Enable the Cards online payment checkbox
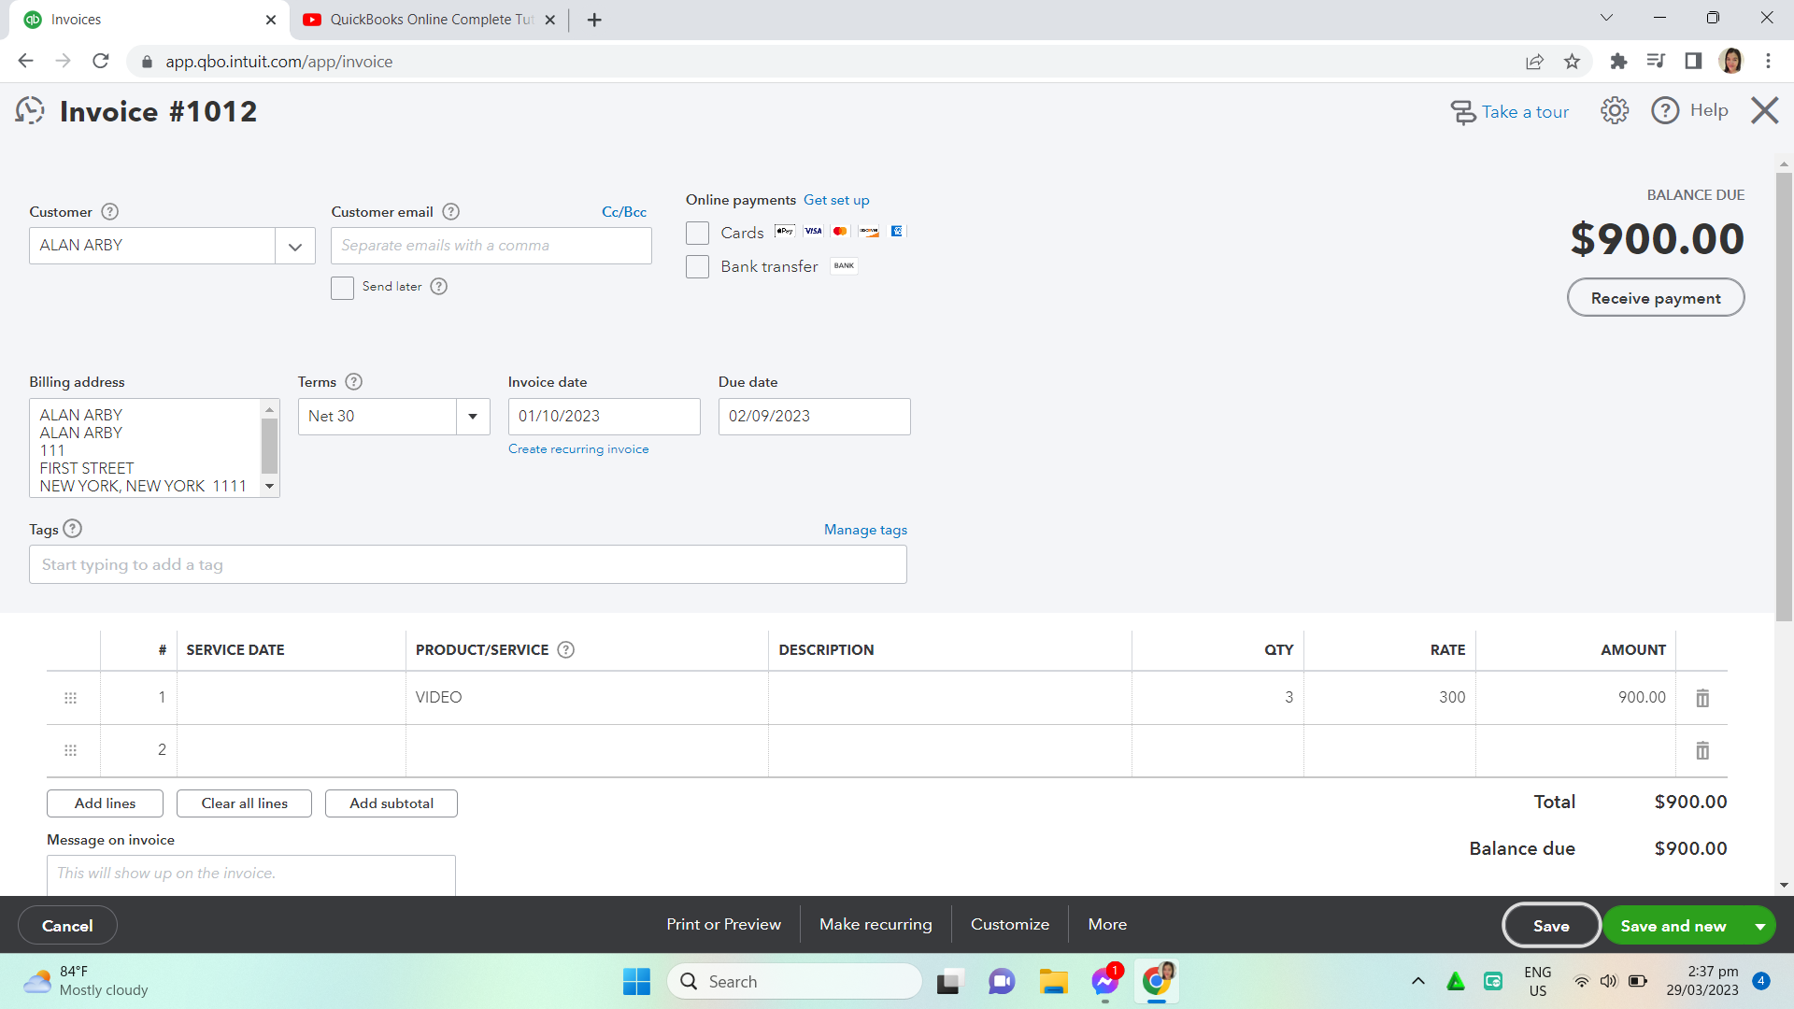The width and height of the screenshot is (1794, 1009). (x=697, y=233)
